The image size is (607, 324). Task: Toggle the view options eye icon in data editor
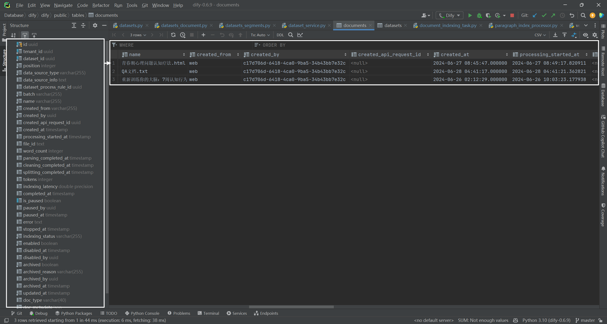point(586,35)
